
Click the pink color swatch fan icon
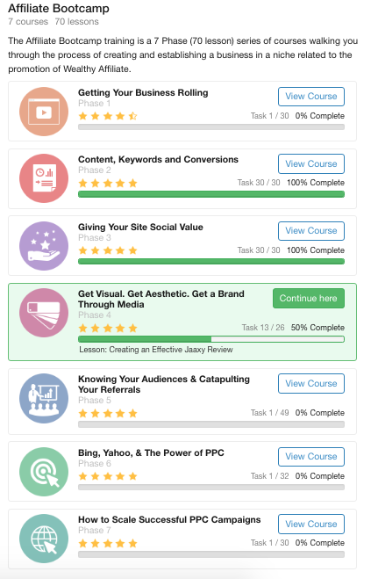click(x=44, y=313)
